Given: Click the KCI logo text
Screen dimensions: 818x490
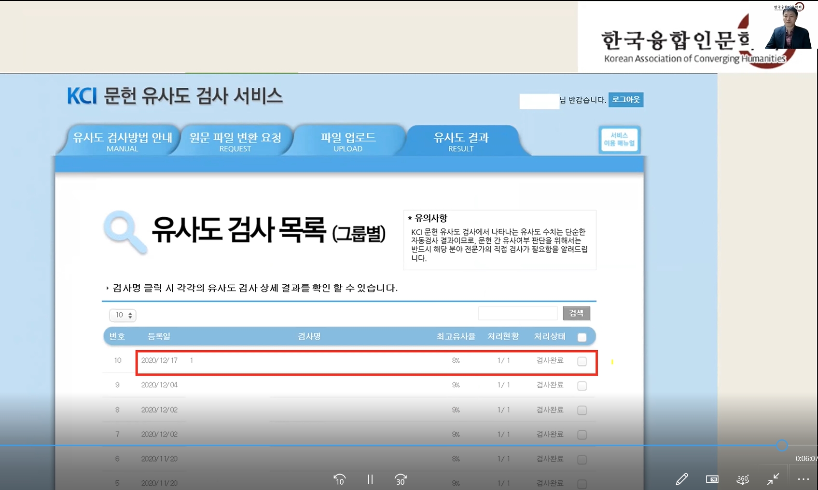Looking at the screenshot, I should point(82,96).
